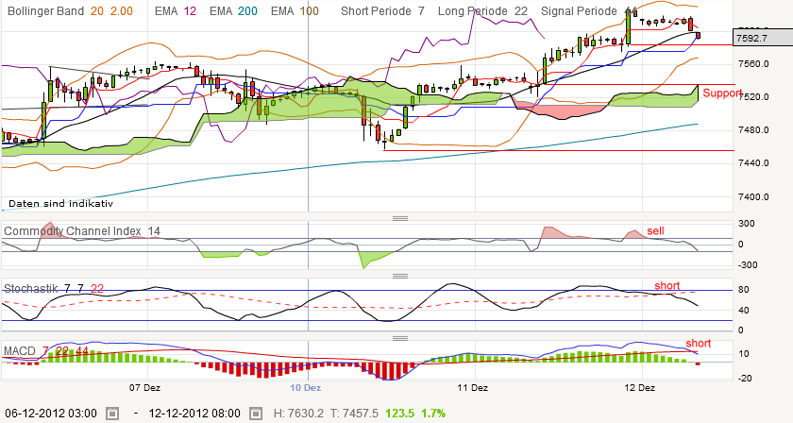Select the EMA 100 indicator label
This screenshot has width=793, height=423.
(295, 11)
